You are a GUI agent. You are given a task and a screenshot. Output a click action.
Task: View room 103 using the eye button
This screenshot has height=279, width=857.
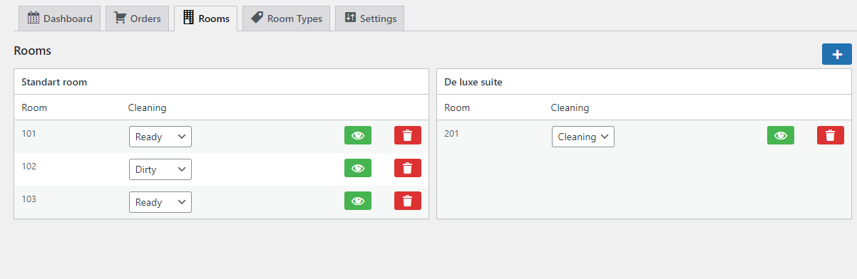(358, 201)
